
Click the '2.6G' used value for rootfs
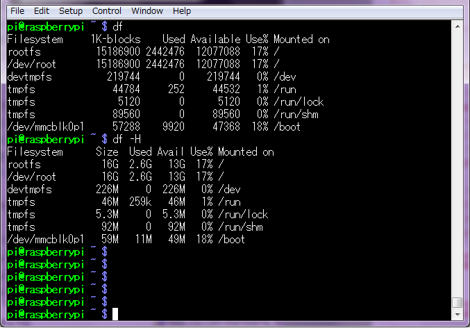pyautogui.click(x=140, y=165)
